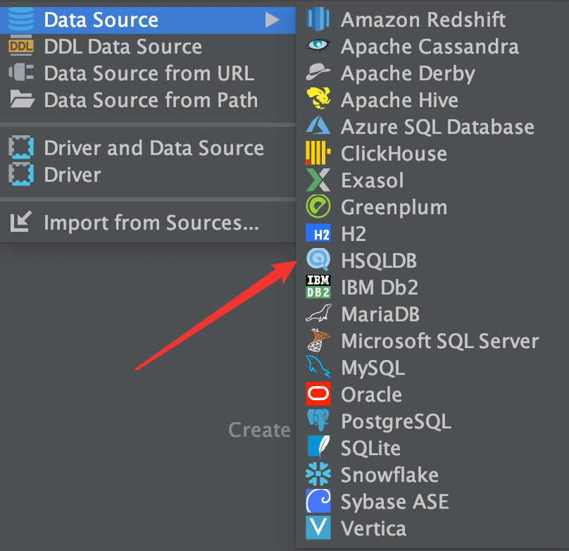Select HSQLDB label in the submenu
Image resolution: width=569 pixels, height=551 pixels.
coord(379,261)
